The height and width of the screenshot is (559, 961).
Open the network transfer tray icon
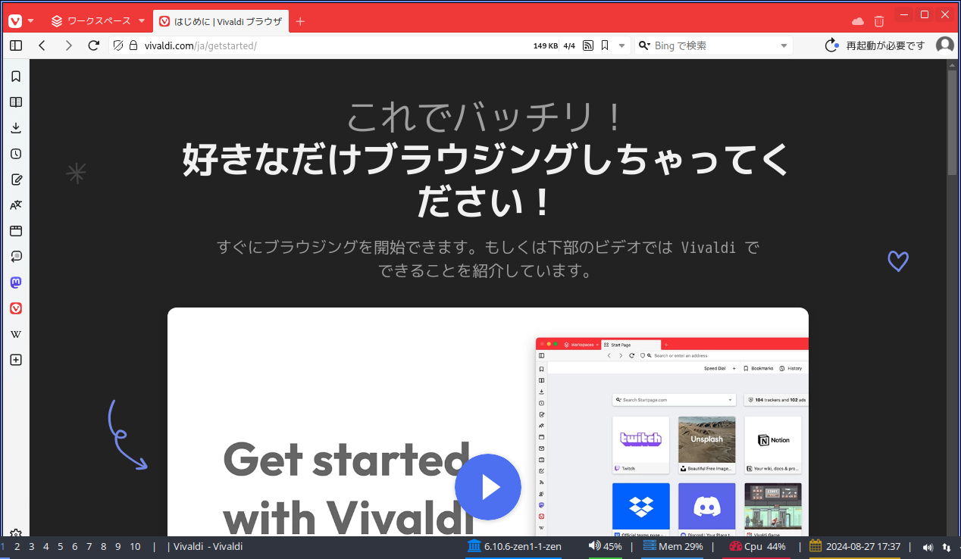tap(946, 547)
